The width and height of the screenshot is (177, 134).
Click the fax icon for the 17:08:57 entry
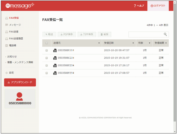tap(55, 73)
